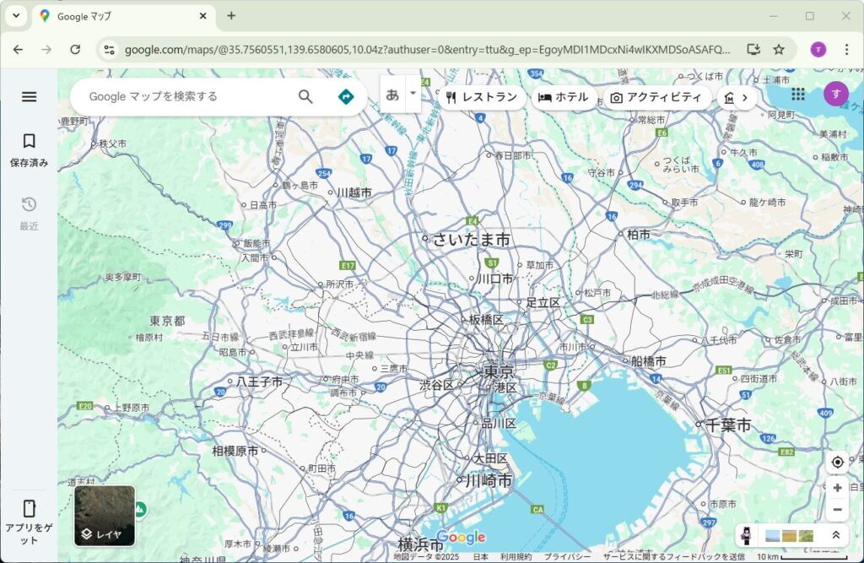Viewport: 864px width, 563px height.
Task: Open Chrome profile avatar in toolbar
Action: pos(818,50)
